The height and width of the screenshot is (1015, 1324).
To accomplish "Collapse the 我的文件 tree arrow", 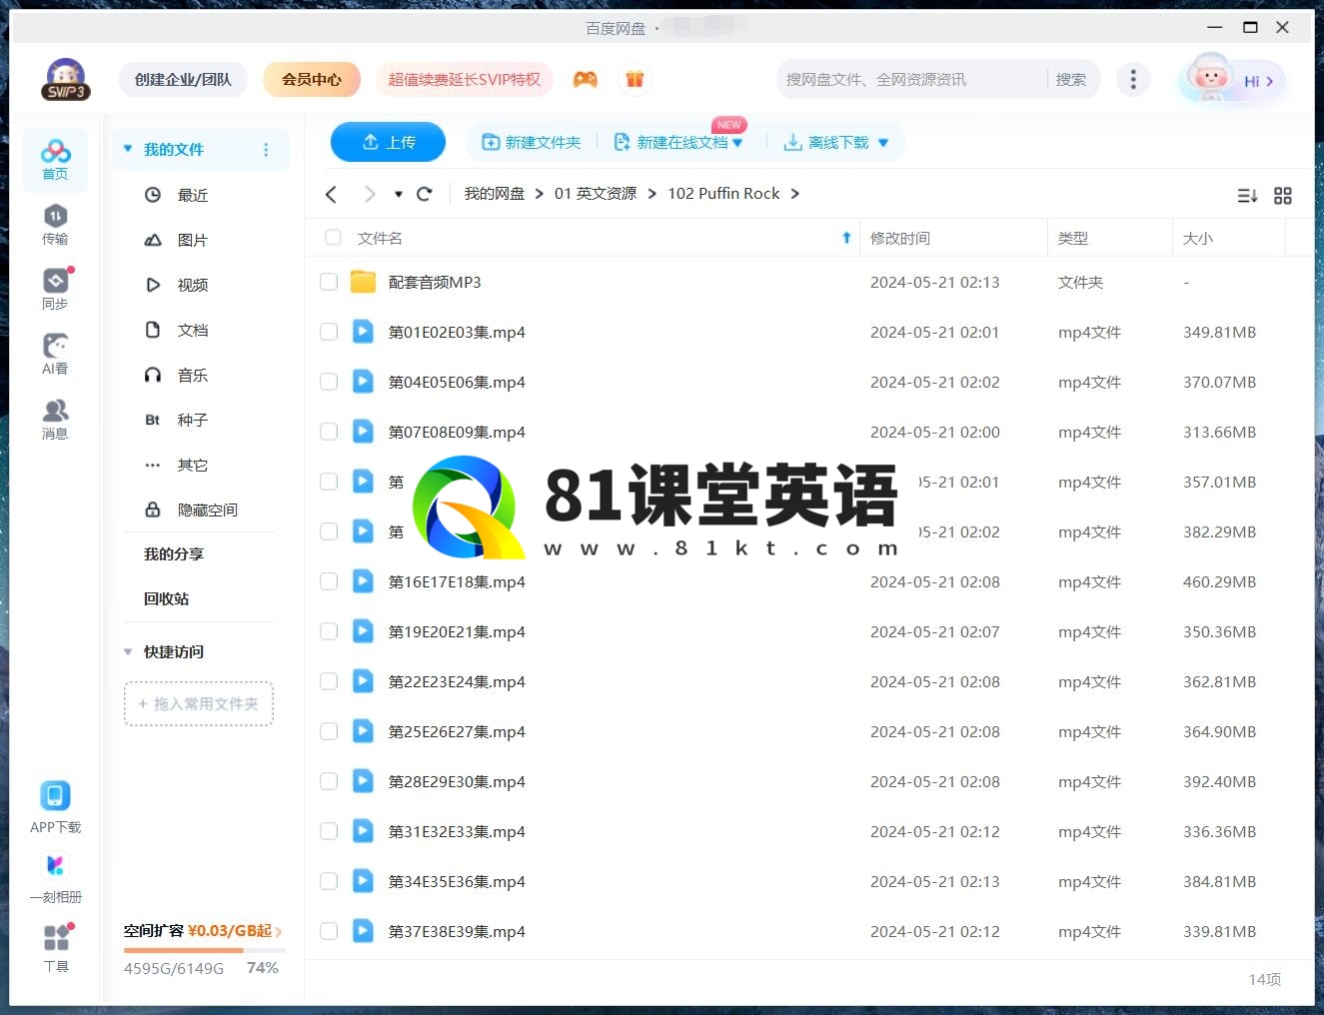I will tap(128, 149).
